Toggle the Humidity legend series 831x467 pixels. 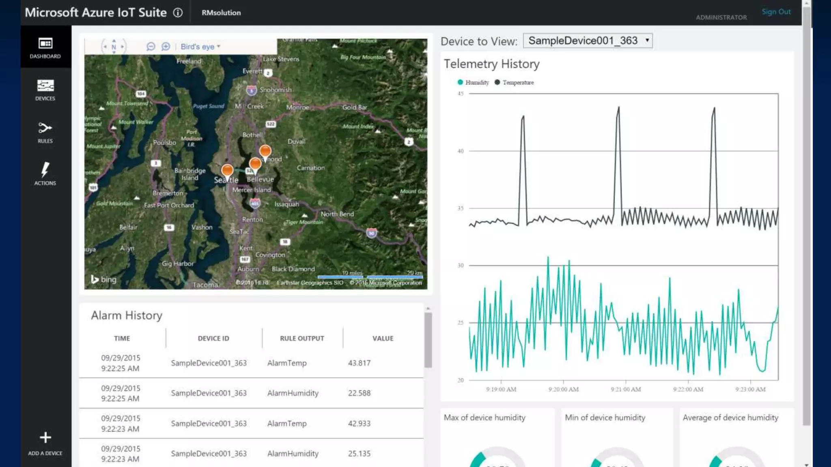click(x=473, y=82)
